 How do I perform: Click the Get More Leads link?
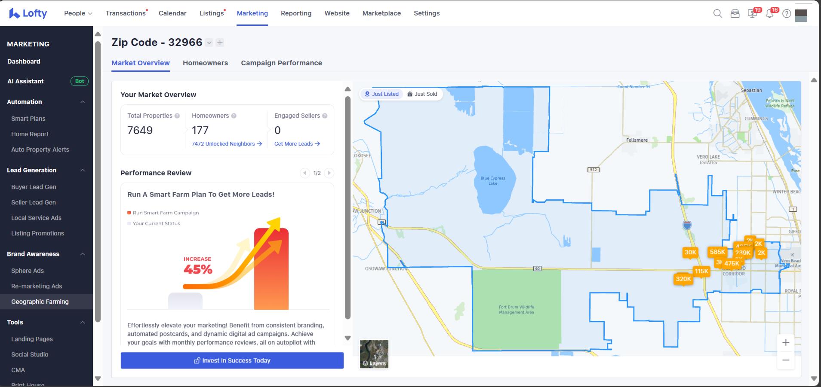(x=297, y=144)
